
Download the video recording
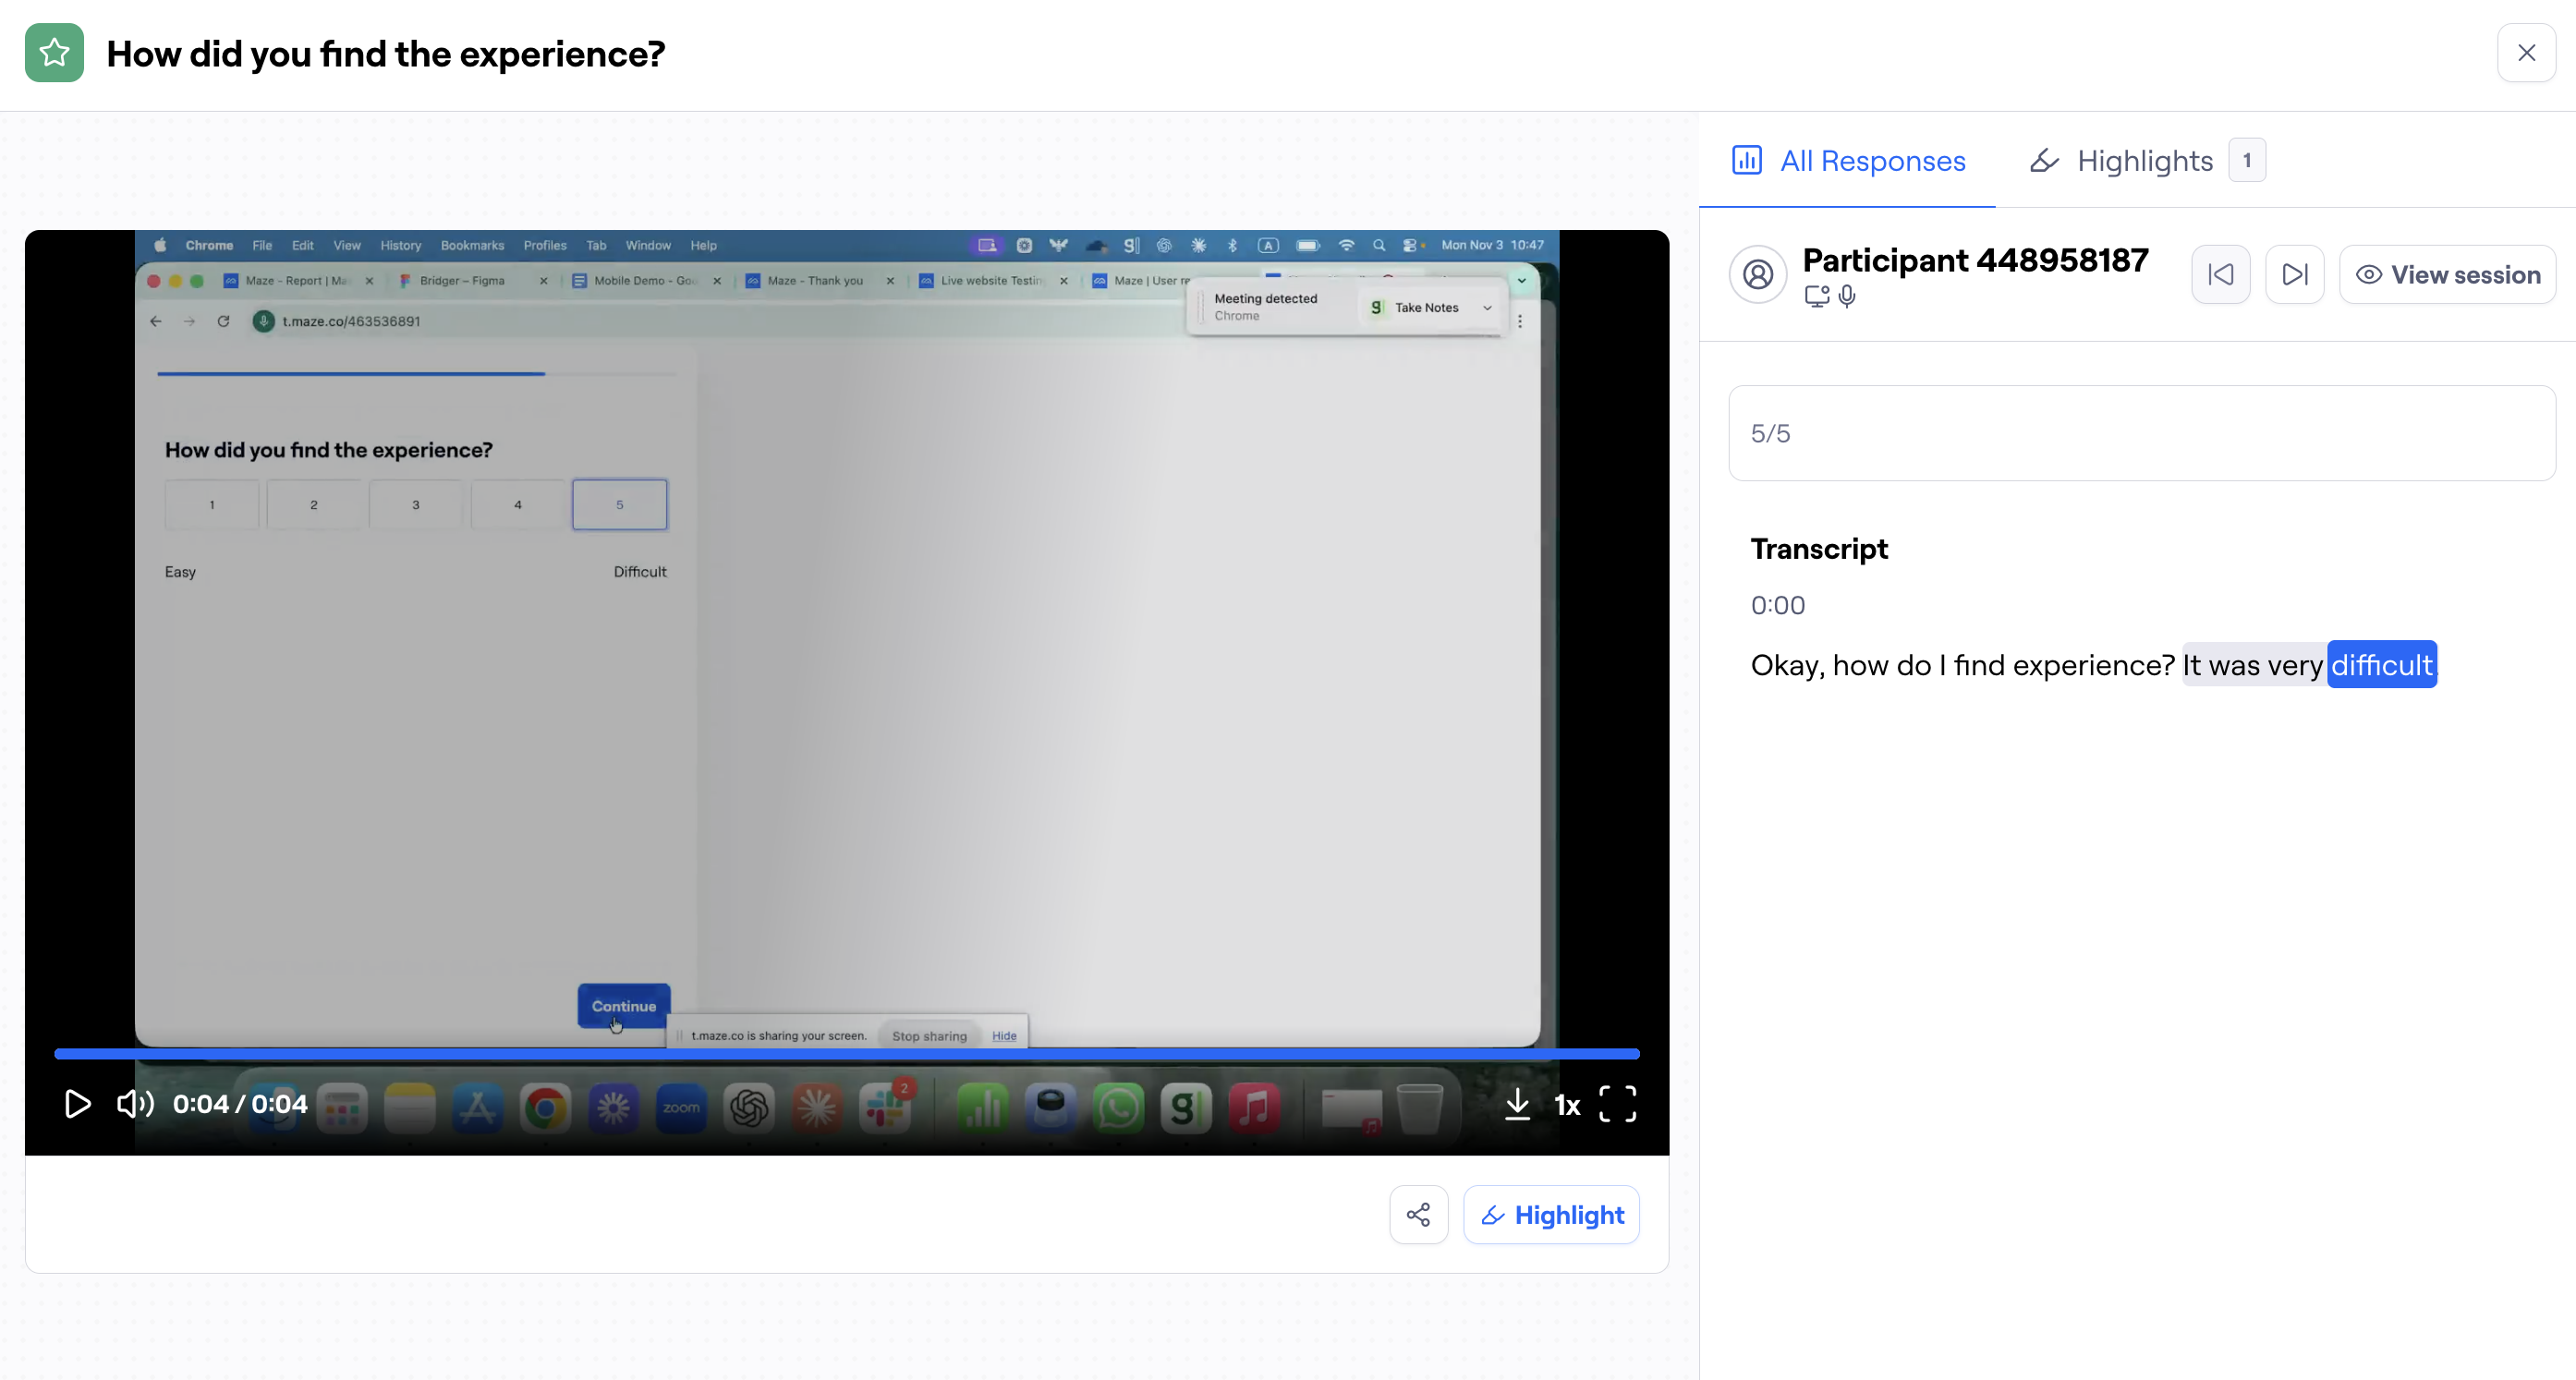(x=1517, y=1104)
